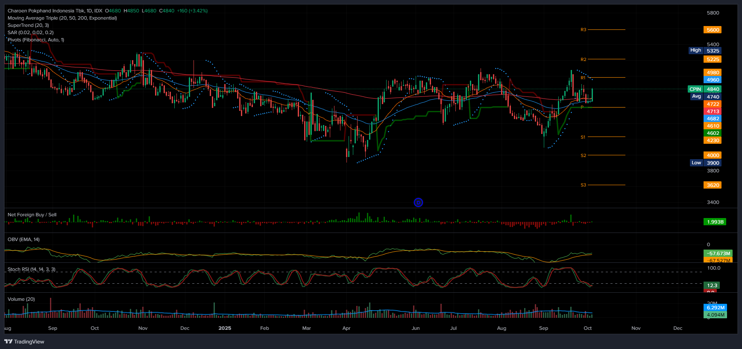
Task: Select the S3 pivot level label
Action: (583, 185)
